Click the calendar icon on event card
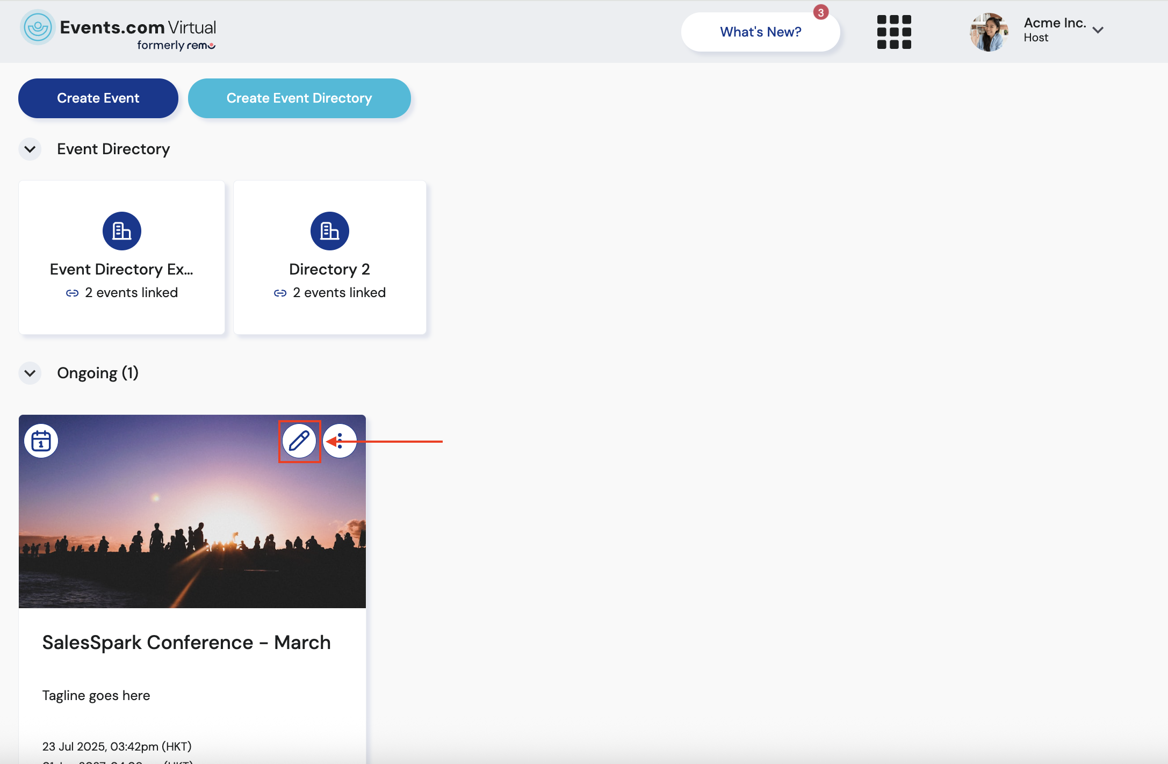This screenshot has height=764, width=1168. (x=41, y=441)
